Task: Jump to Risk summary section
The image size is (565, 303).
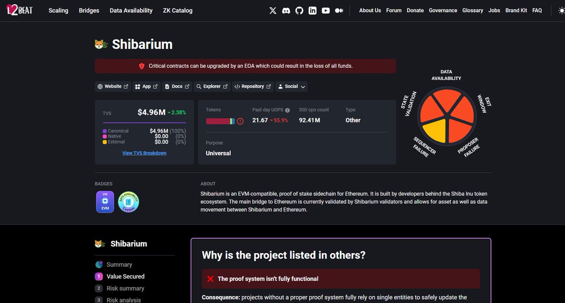Action: click(x=125, y=288)
